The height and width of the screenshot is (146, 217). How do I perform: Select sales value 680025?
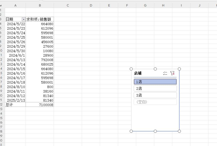coord(40,64)
